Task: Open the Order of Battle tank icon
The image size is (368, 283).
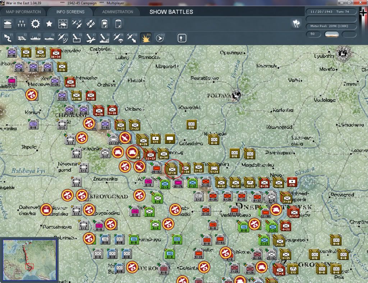Action: (8, 24)
